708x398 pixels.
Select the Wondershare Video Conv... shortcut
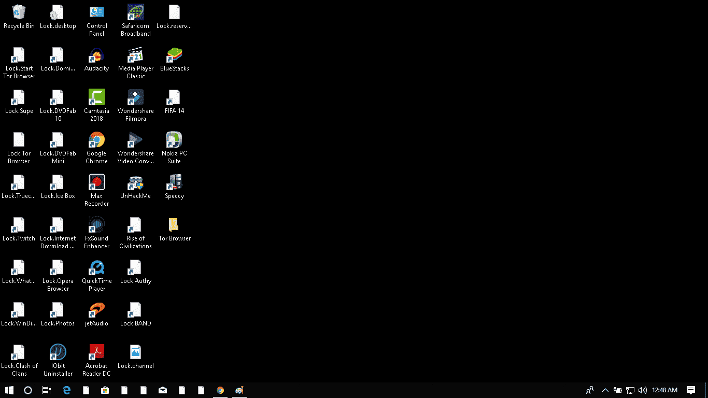(136, 148)
